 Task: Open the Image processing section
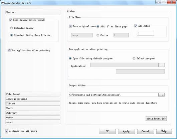pyautogui.click(x=33, y=99)
